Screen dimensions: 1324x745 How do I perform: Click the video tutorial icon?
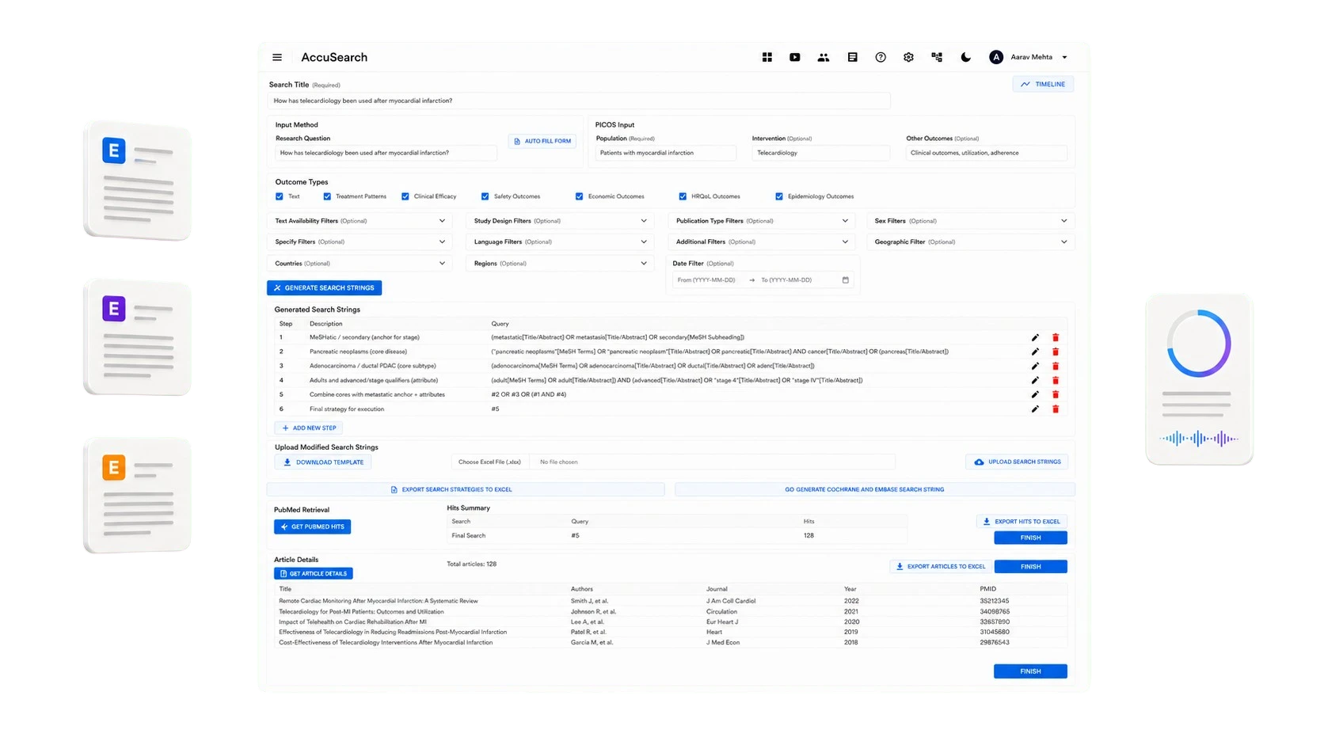(x=795, y=57)
